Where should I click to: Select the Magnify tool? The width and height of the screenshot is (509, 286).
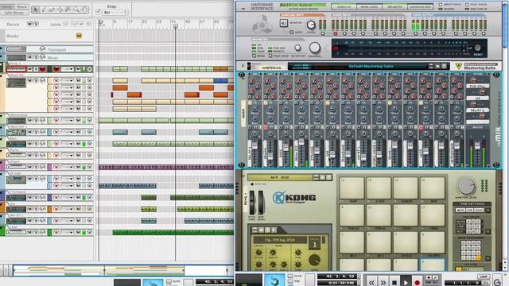76,10
